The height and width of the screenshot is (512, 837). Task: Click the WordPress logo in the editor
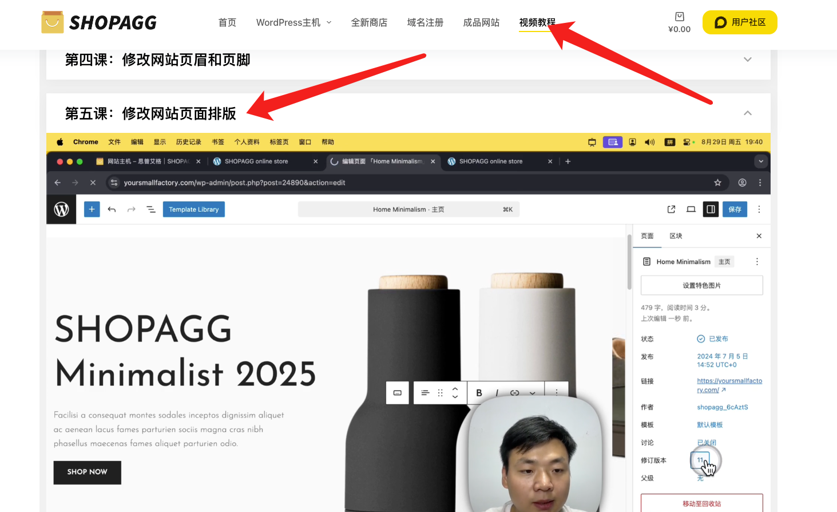click(x=61, y=210)
